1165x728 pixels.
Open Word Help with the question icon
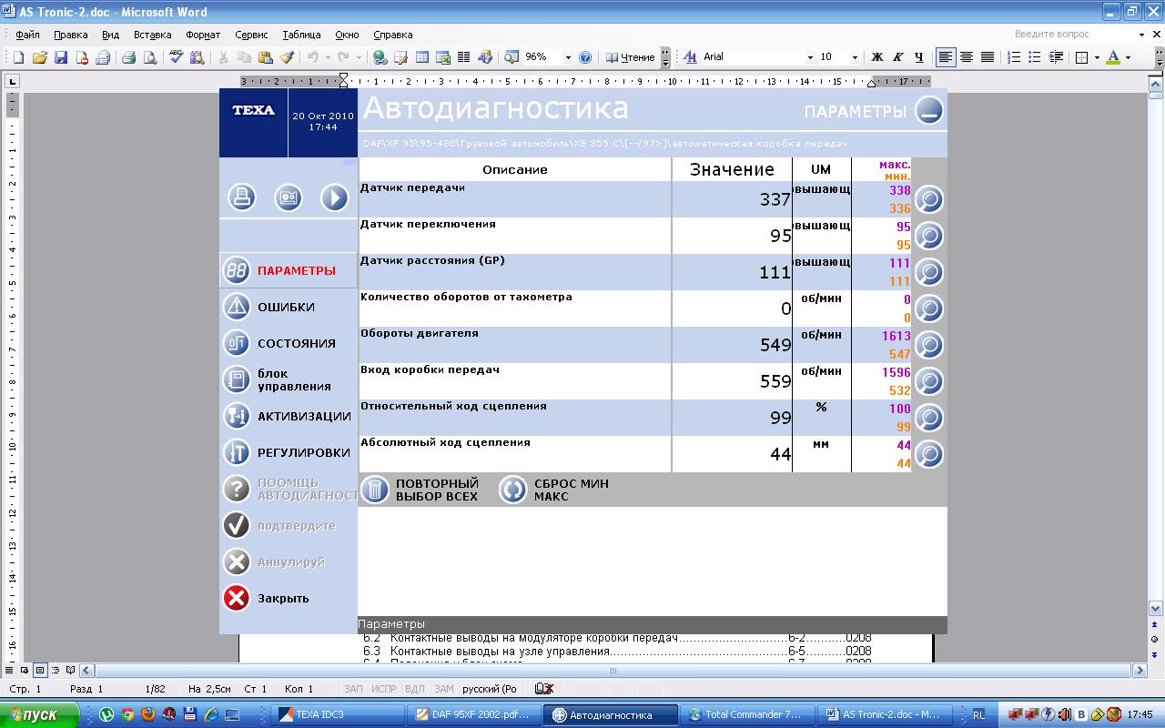(x=585, y=57)
